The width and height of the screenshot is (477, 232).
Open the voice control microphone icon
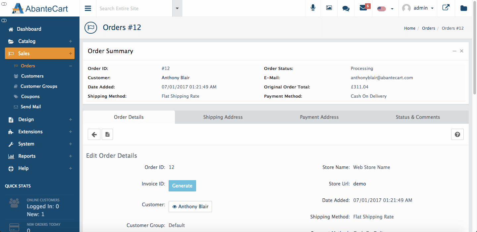[313, 8]
